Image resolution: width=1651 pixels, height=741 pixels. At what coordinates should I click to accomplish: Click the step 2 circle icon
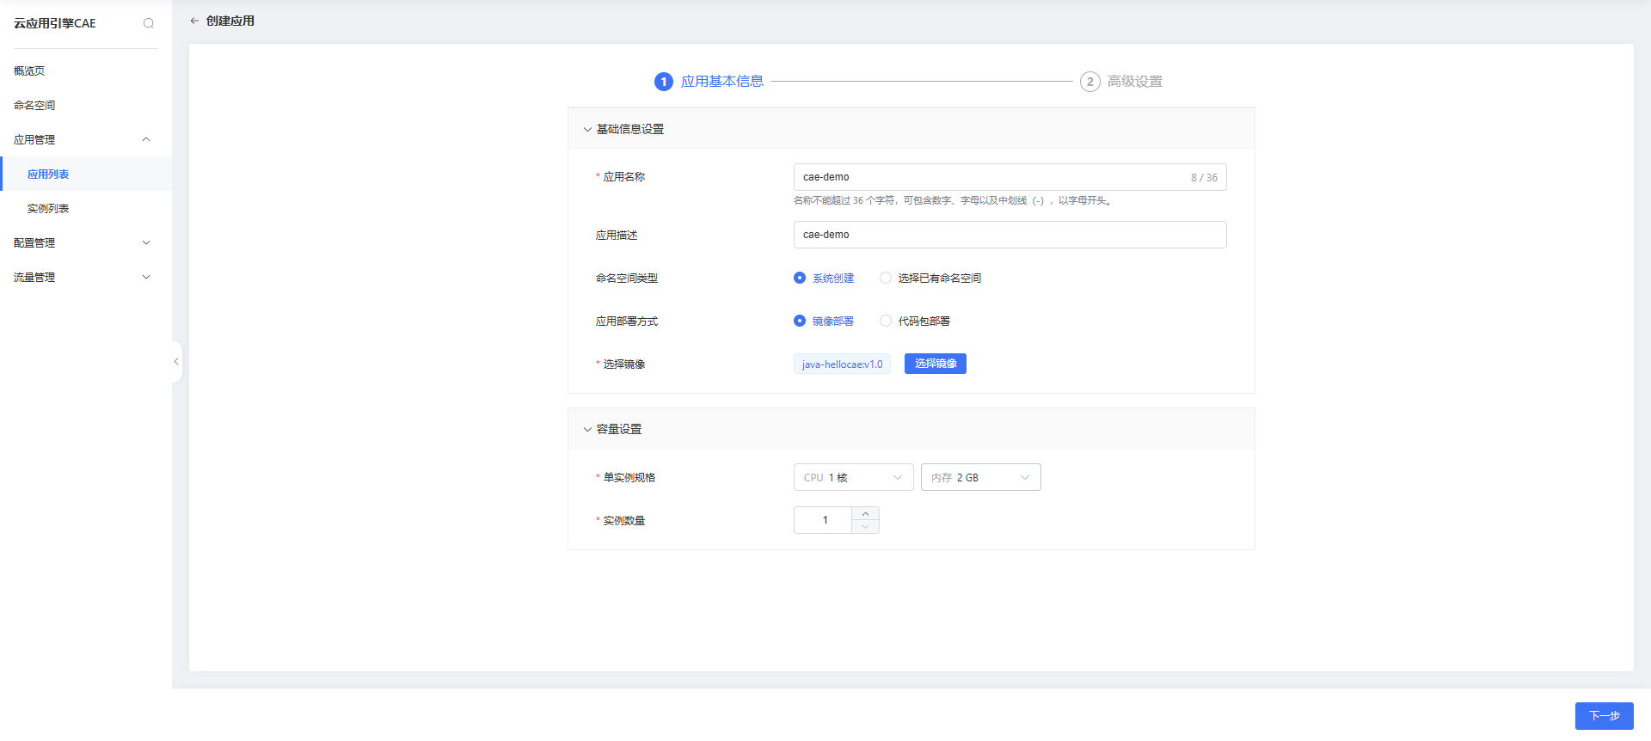1089,82
